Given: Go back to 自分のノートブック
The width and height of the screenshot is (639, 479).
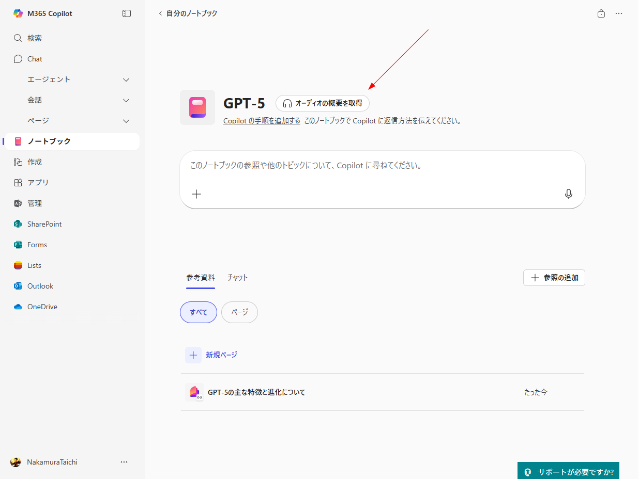Looking at the screenshot, I should (188, 13).
